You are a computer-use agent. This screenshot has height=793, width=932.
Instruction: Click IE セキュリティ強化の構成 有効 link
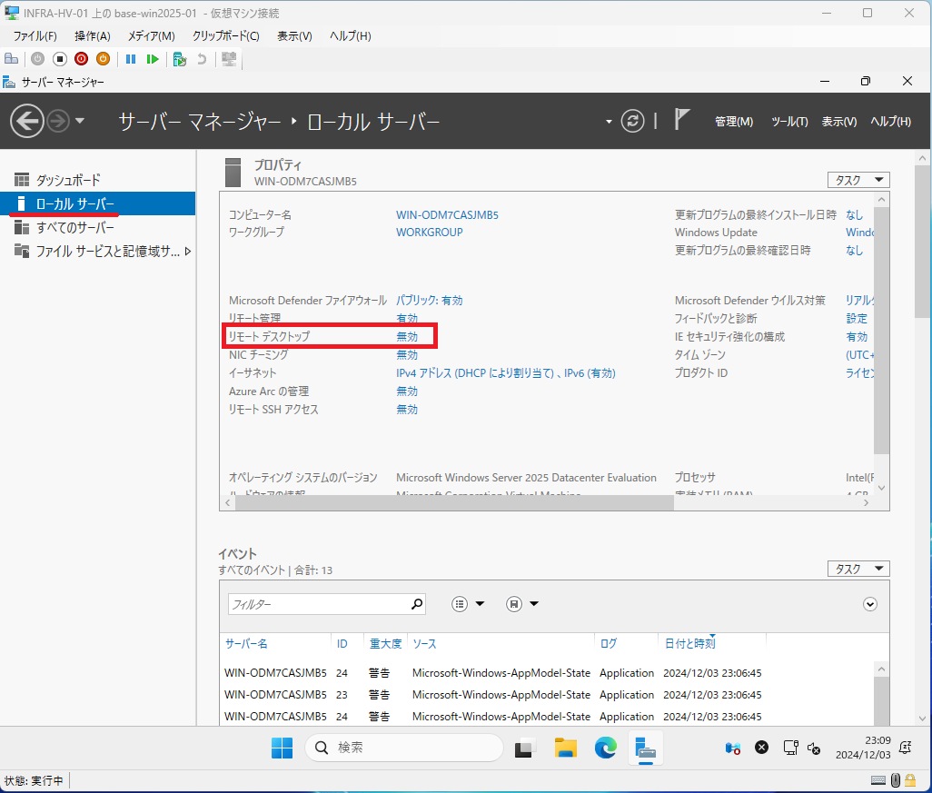857,336
